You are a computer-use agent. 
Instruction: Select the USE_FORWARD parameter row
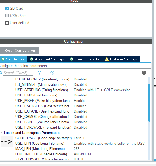tap(43, 127)
